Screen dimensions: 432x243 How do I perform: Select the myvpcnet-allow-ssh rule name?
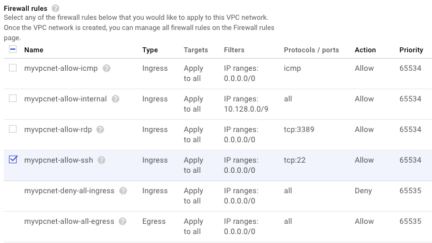[x=59, y=160]
